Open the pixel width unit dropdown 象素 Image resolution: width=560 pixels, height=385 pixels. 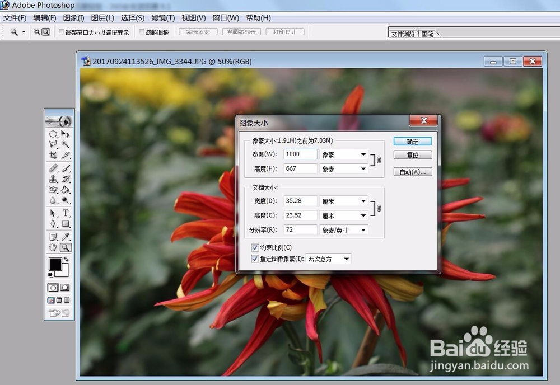344,154
